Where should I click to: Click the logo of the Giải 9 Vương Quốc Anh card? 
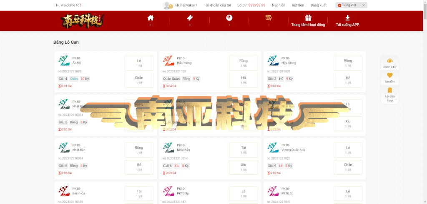pos(273,148)
